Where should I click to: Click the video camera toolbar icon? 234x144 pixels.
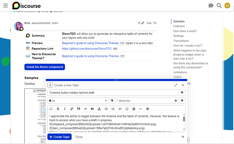point(92,109)
